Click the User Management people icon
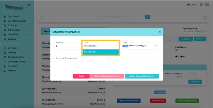Viewport: 213px width, 108px height. [5, 21]
